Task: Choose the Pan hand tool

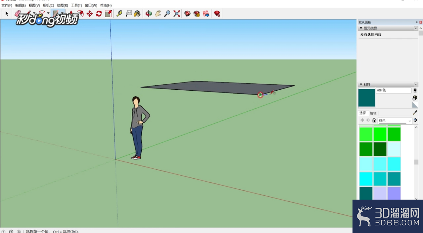Action: [158, 14]
